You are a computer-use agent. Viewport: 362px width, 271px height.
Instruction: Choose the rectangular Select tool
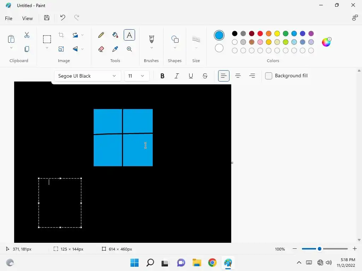pos(47,39)
